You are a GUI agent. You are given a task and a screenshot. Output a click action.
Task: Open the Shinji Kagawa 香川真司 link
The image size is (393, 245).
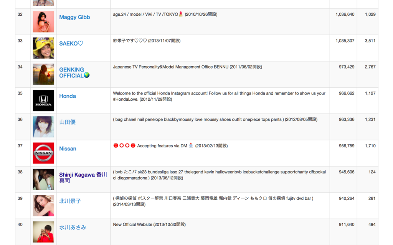(83, 178)
